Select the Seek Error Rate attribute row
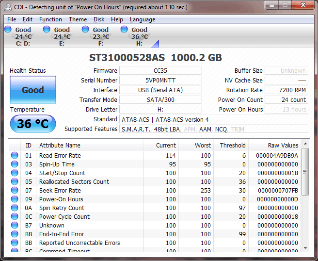This screenshot has height=261, width=318. (x=155, y=190)
